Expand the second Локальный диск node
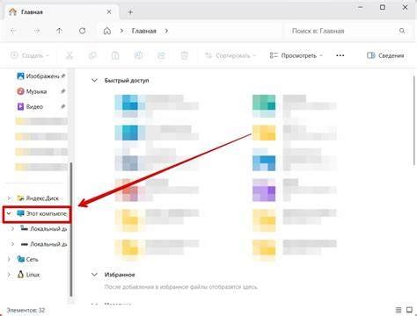Image resolution: width=417 pixels, height=316 pixels. coord(12,244)
